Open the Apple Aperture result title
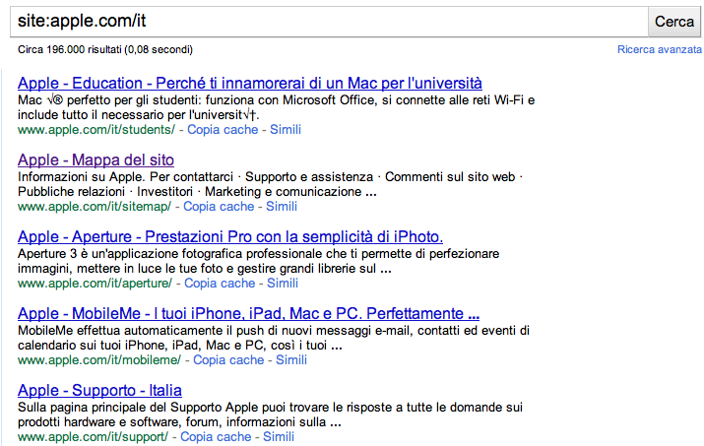The image size is (704, 446). pos(230,236)
